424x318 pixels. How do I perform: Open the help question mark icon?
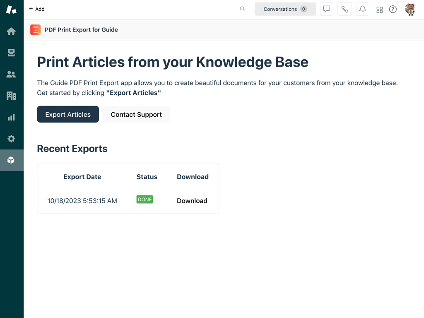tap(393, 10)
